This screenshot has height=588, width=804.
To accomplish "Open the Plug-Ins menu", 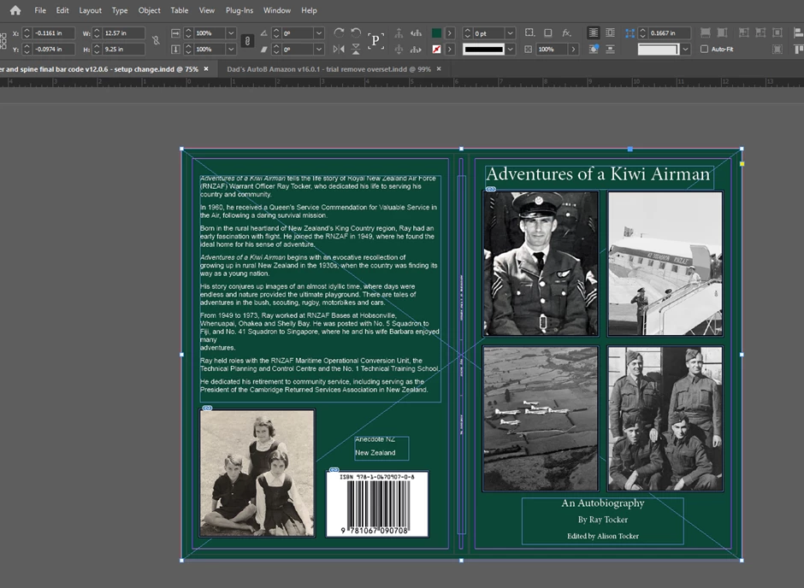I will pos(239,10).
